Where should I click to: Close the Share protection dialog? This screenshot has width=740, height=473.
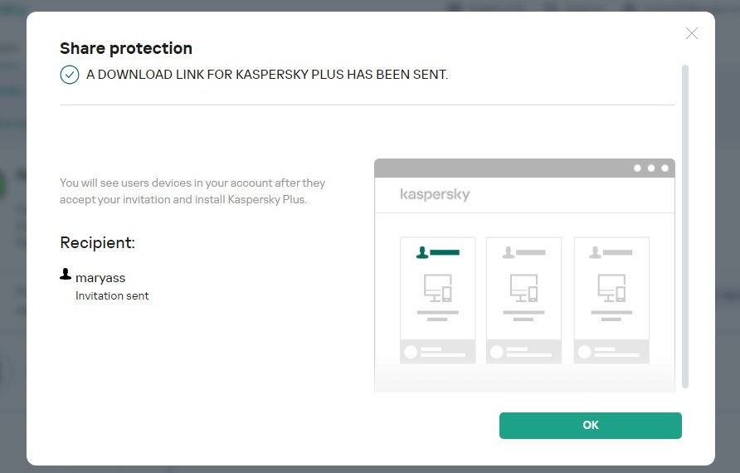(x=692, y=33)
